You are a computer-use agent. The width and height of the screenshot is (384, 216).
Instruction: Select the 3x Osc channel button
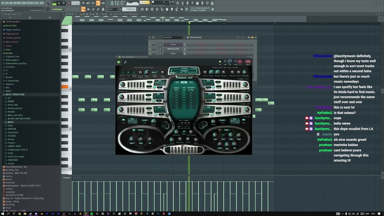pyautogui.click(x=173, y=44)
